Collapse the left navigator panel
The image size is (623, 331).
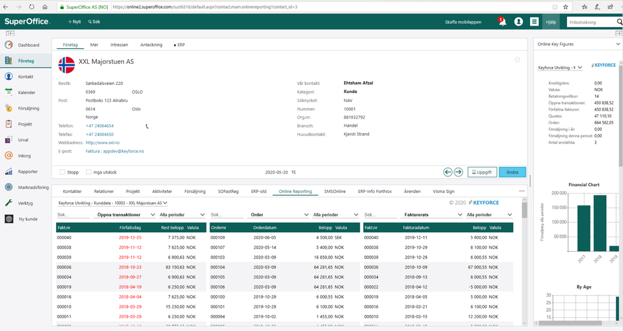coord(10,34)
